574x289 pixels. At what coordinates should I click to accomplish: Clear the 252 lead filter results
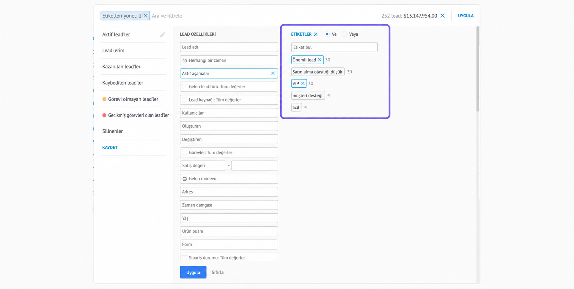tap(443, 16)
